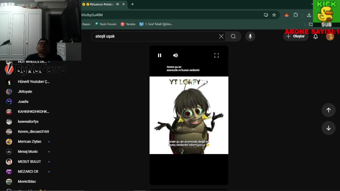Screen dimensions: 340x191
Task: Open the Yandex bookmark
Action: (128, 24)
